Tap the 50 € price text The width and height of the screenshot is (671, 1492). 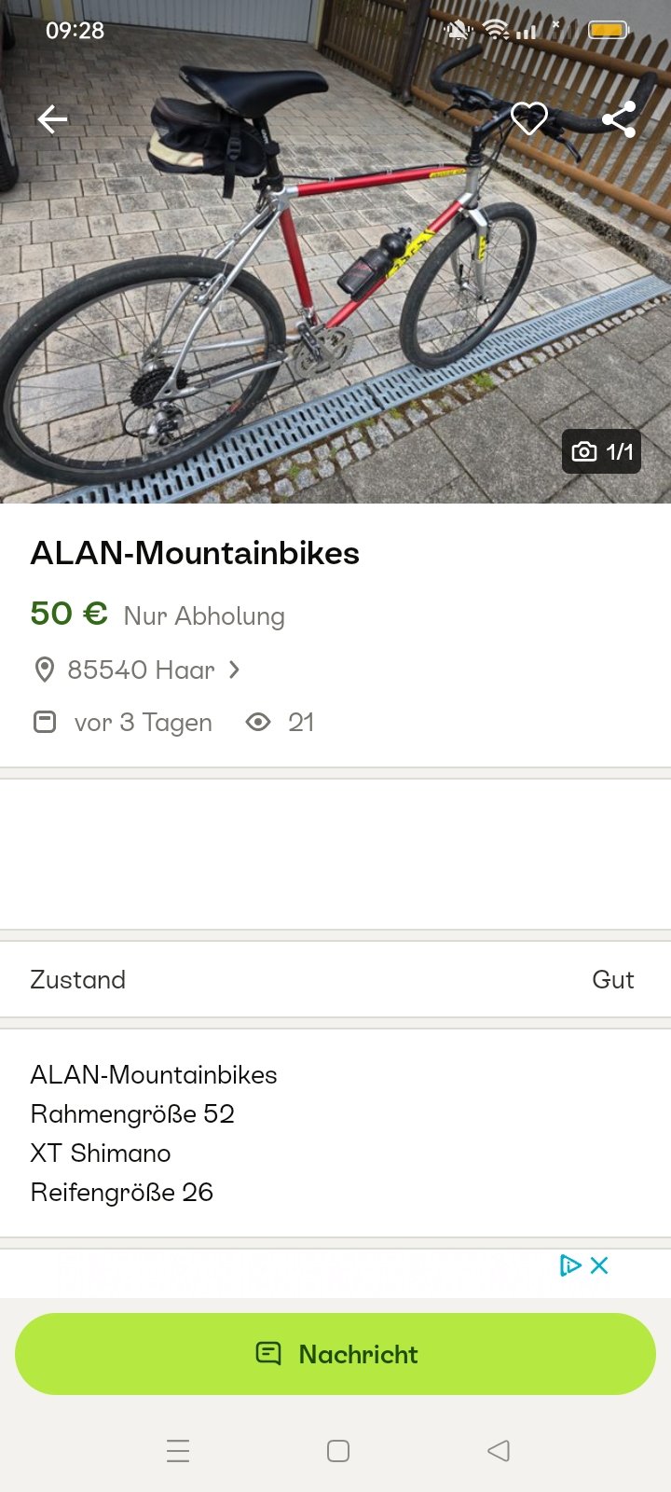click(x=69, y=614)
